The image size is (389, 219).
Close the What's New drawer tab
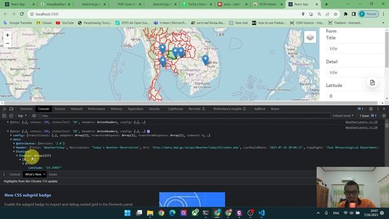pos(44,175)
